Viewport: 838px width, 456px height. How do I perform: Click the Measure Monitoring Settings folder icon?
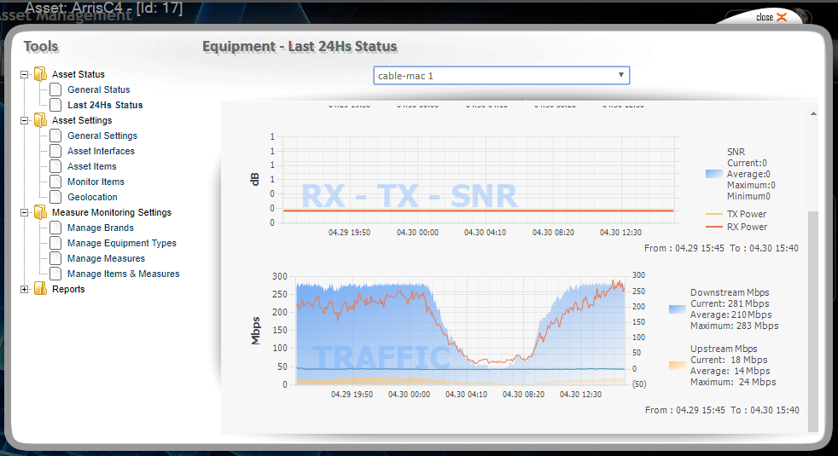(x=40, y=212)
